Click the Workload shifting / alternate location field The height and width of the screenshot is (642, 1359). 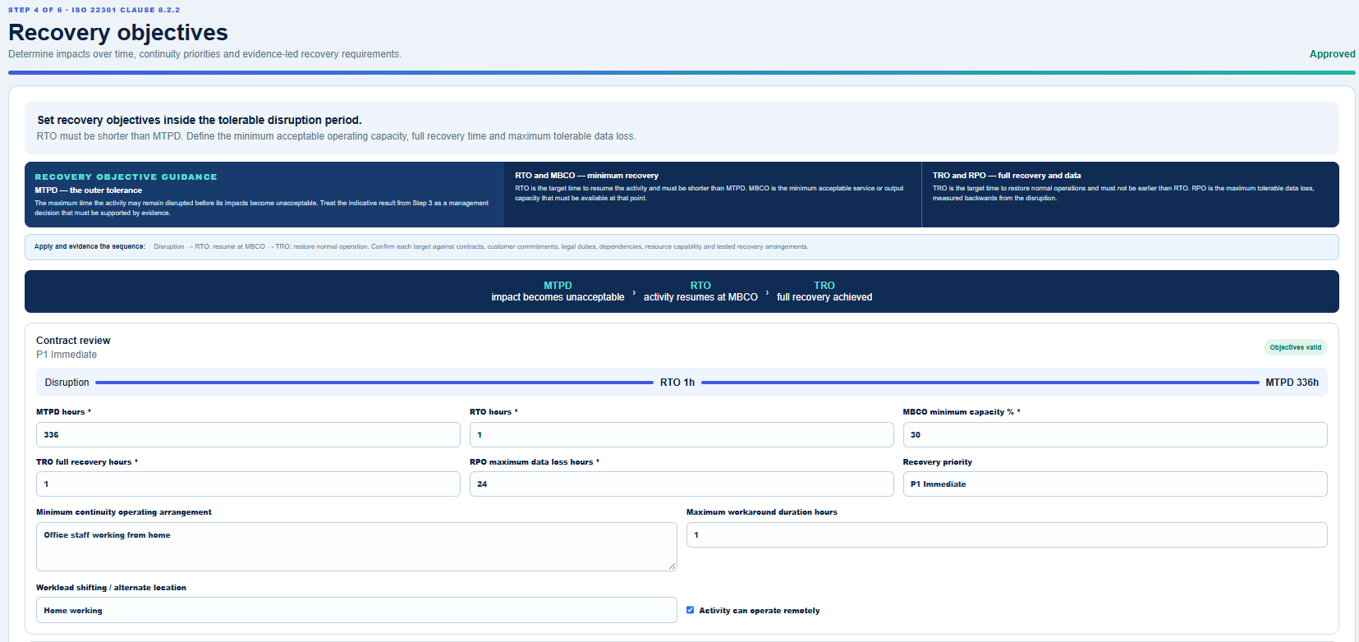[x=356, y=610]
